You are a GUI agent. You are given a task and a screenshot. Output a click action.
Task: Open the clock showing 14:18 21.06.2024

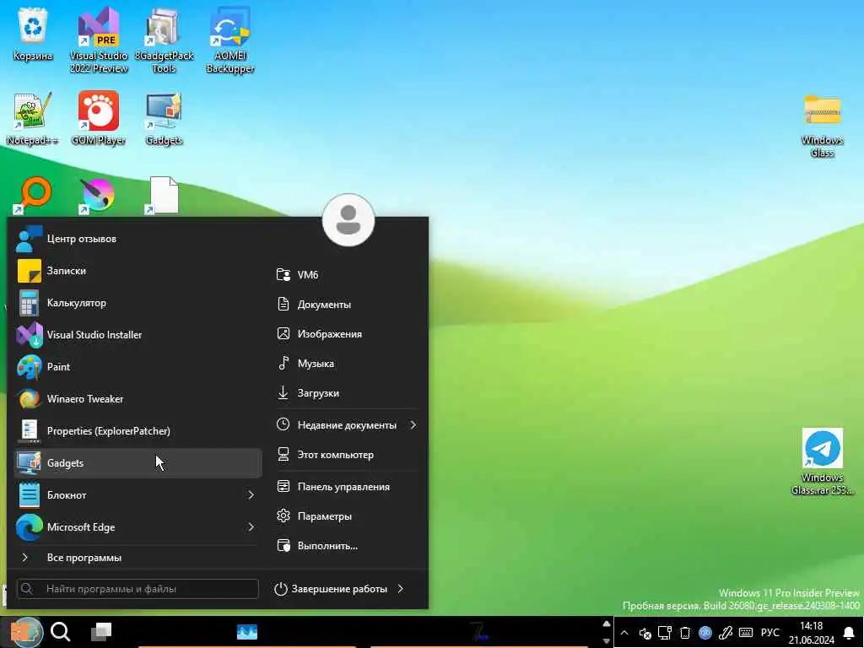811,633
